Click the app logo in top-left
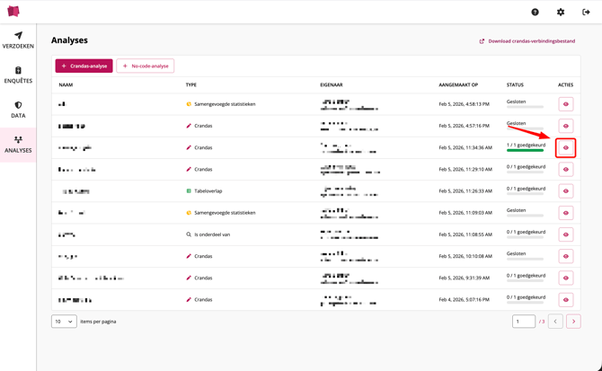 tap(13, 12)
